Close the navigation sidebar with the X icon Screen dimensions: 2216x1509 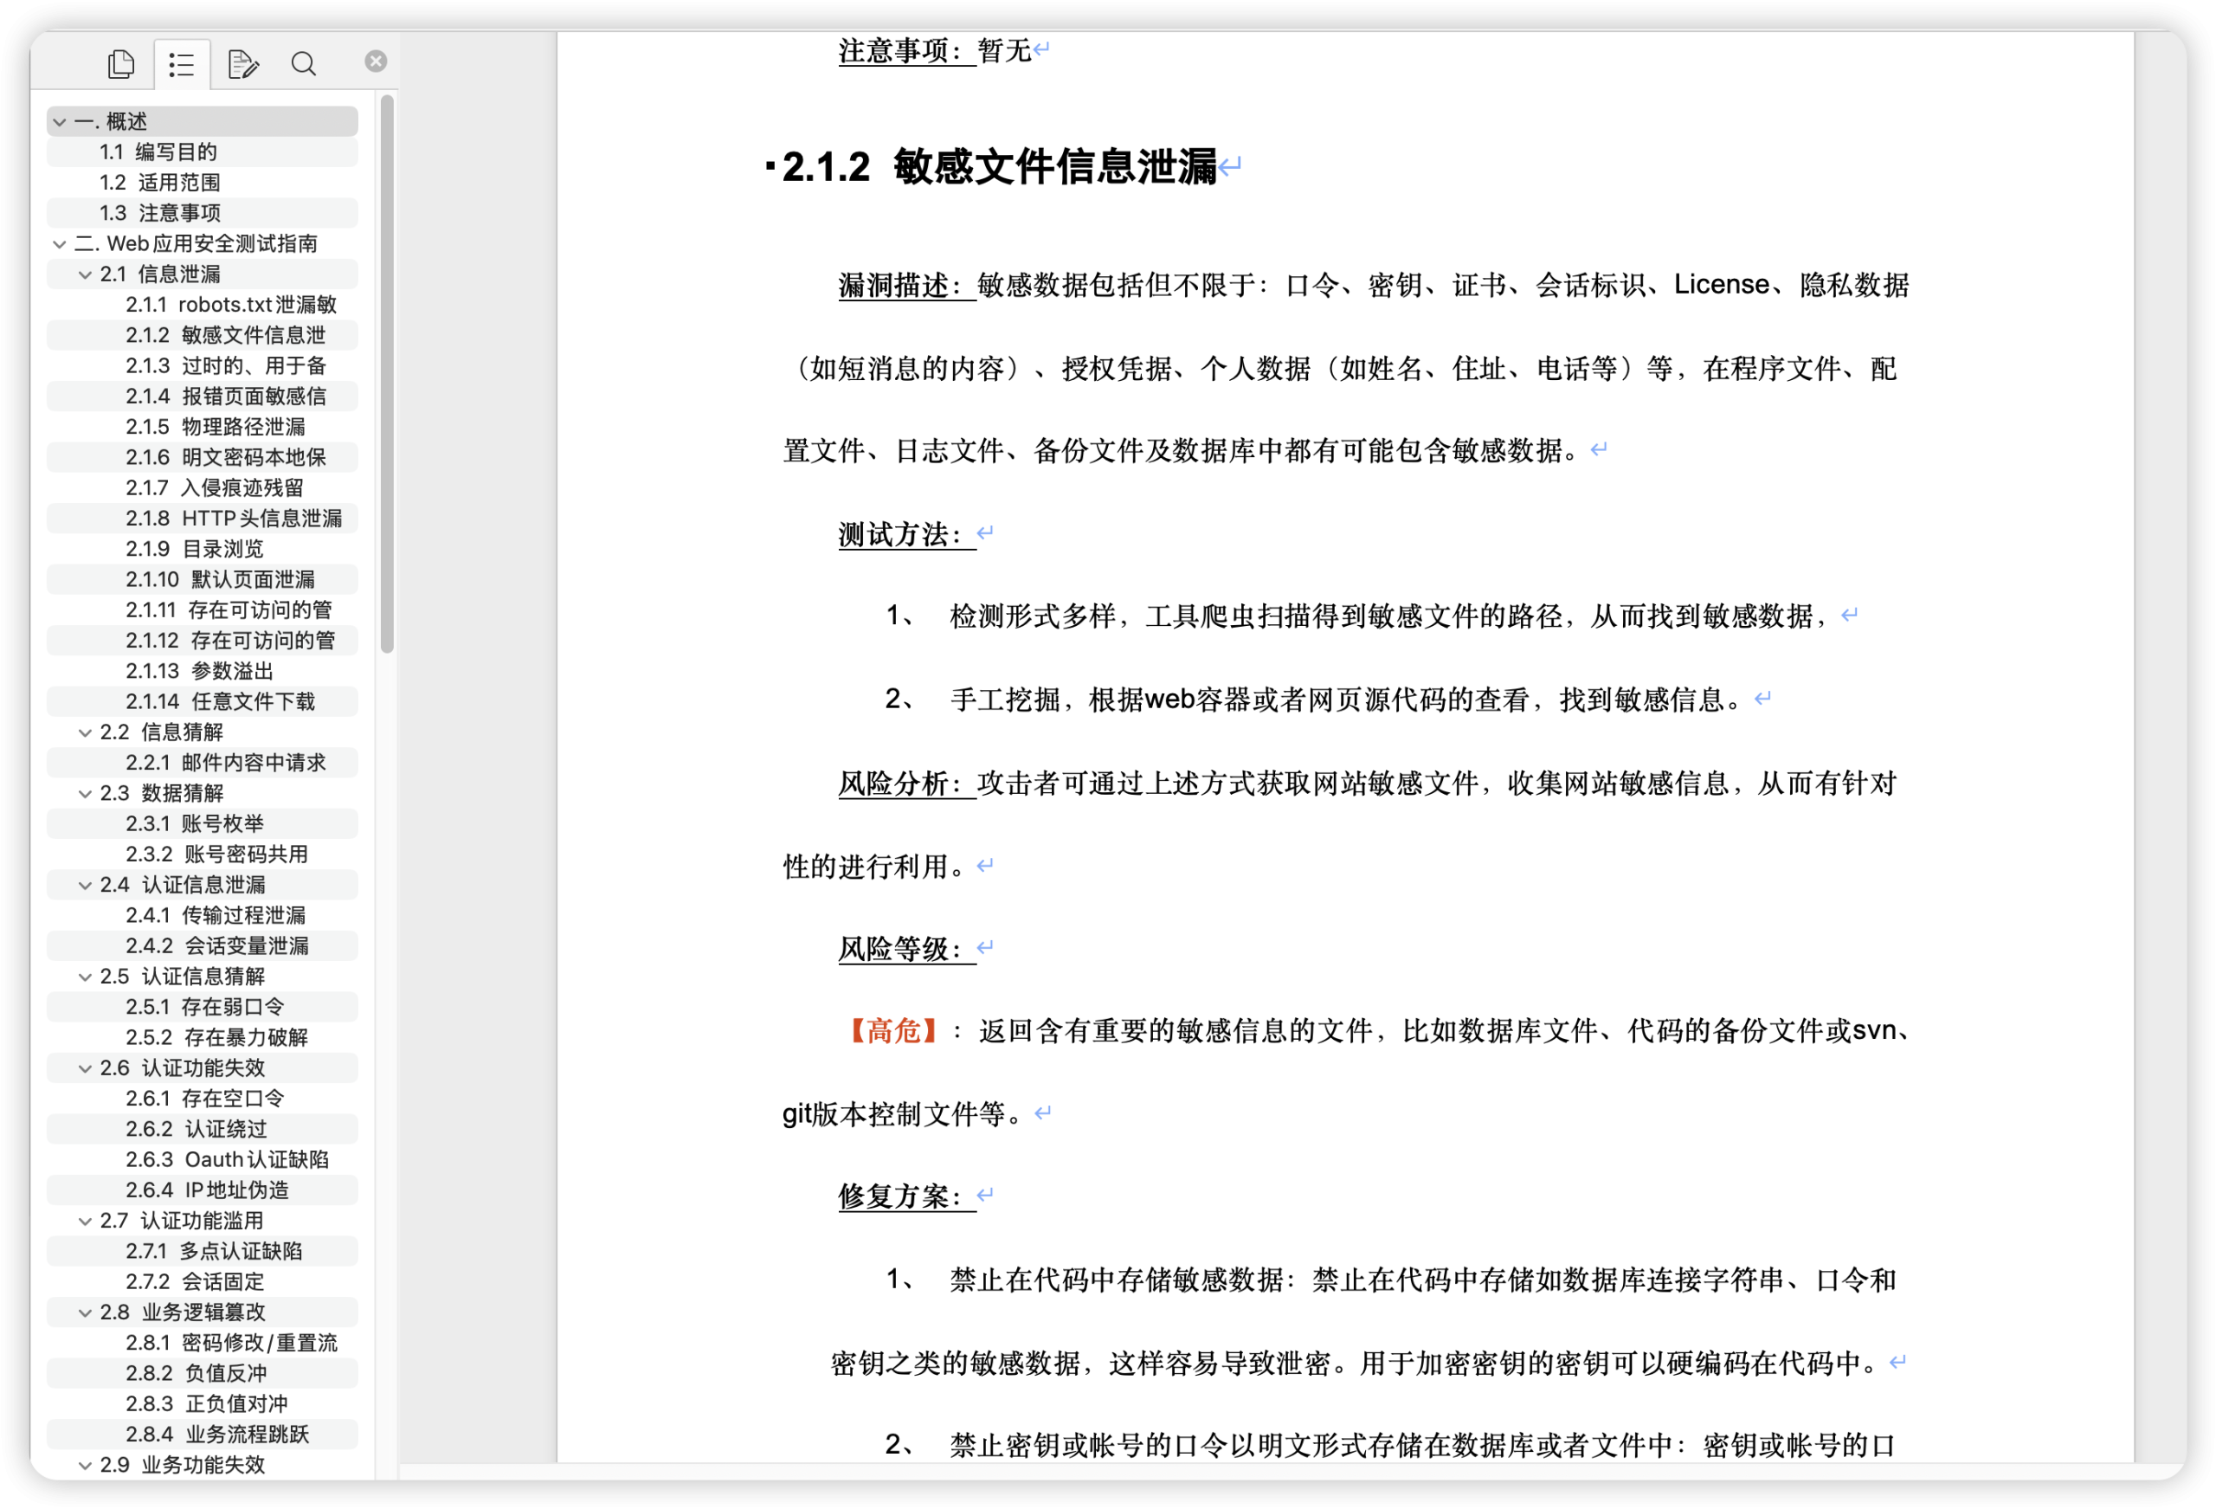375,60
